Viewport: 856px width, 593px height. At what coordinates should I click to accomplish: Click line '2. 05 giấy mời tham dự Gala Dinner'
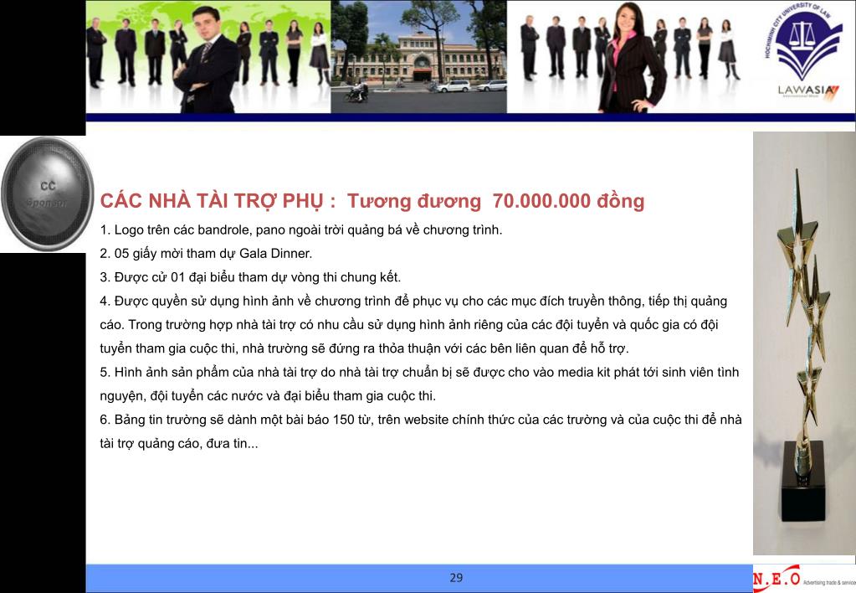206,254
